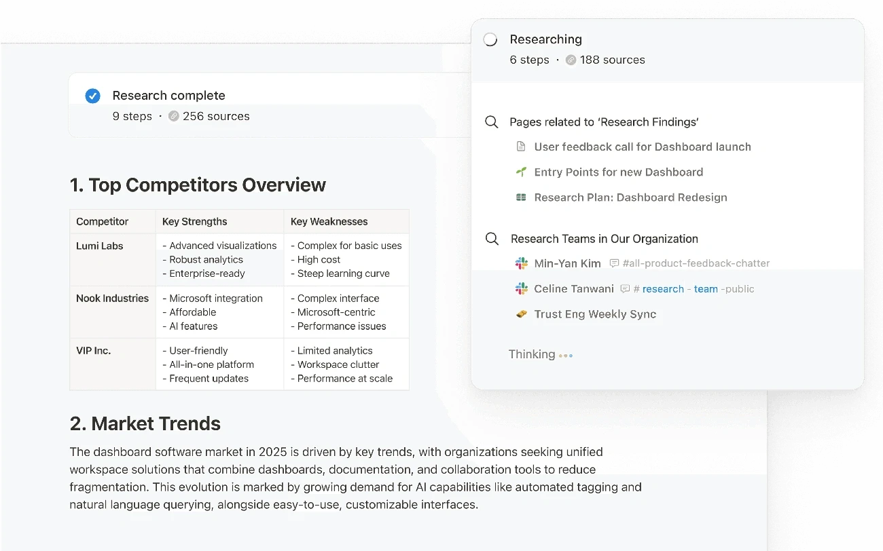Click the Pages related to 'Research Findings' step
883x551 pixels.
(605, 122)
